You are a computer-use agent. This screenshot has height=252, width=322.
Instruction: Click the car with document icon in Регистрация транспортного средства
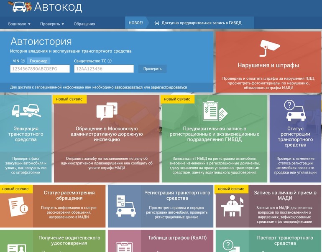click(126, 206)
